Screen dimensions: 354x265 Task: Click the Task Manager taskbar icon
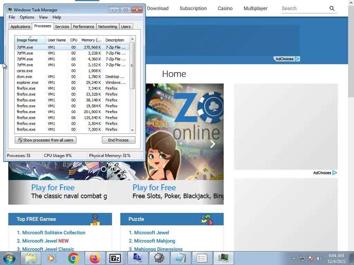click(x=223, y=258)
